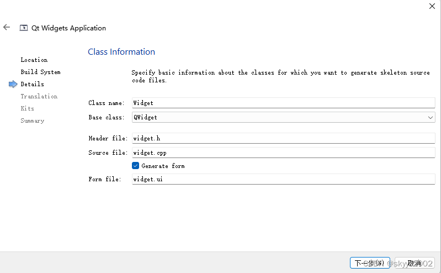Click the Class name input field

tap(284, 103)
